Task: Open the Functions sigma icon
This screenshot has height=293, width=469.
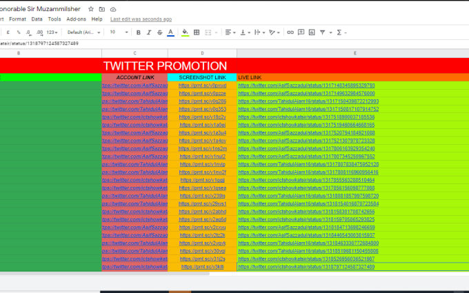Action: coord(339,32)
